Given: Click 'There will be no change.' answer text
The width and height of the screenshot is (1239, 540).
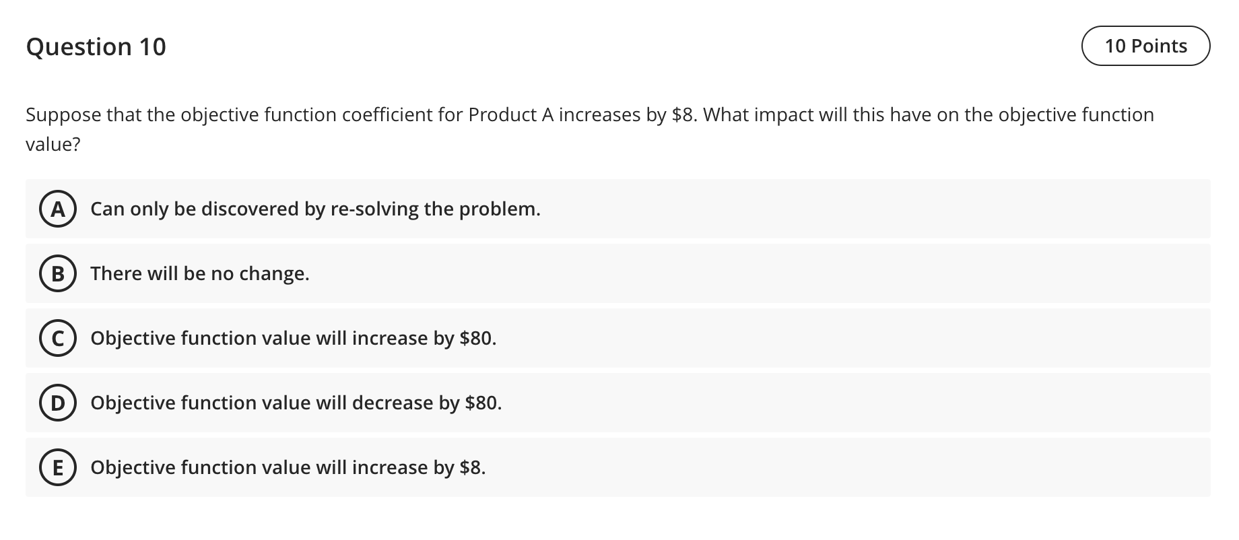Looking at the screenshot, I should pos(200,274).
